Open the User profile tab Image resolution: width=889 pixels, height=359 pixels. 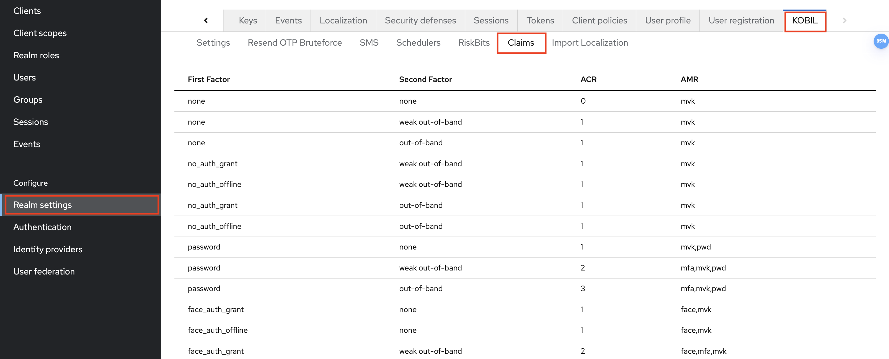pyautogui.click(x=667, y=21)
